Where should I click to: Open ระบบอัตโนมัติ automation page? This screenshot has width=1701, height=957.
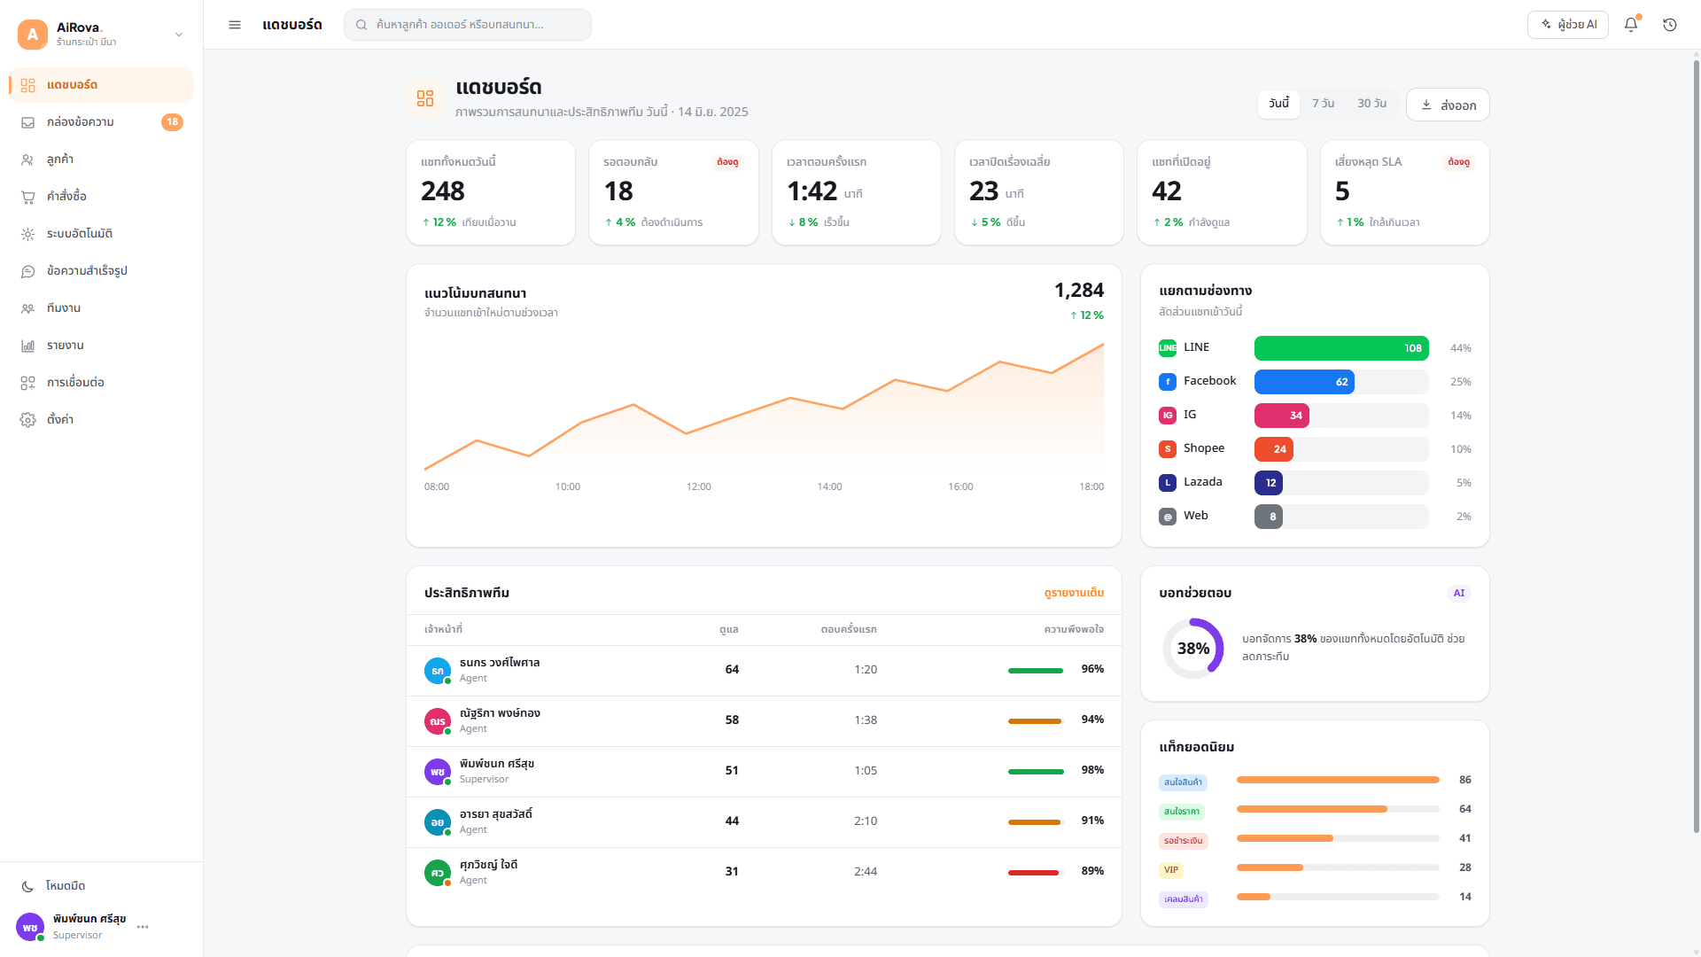click(x=101, y=234)
